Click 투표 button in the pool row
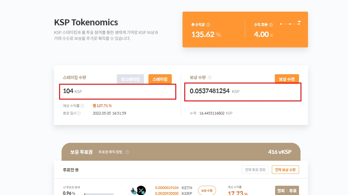This screenshot has width=348, height=195. coord(293,191)
